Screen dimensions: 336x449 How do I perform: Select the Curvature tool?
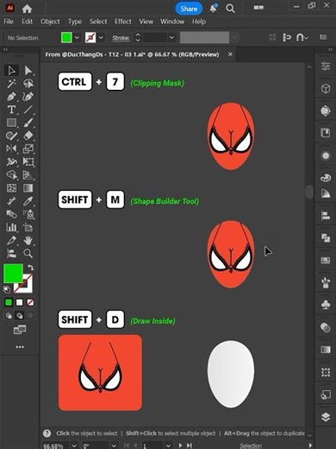click(x=28, y=97)
